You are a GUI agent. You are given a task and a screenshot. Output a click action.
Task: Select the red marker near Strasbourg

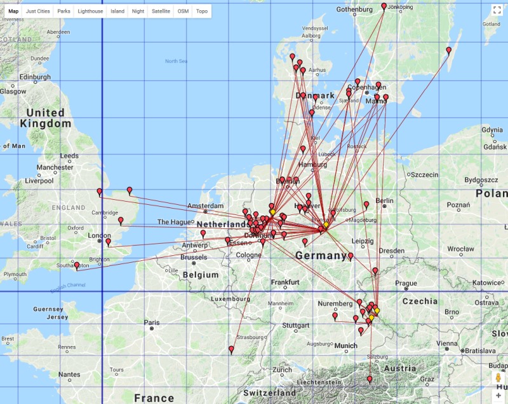(x=231, y=349)
